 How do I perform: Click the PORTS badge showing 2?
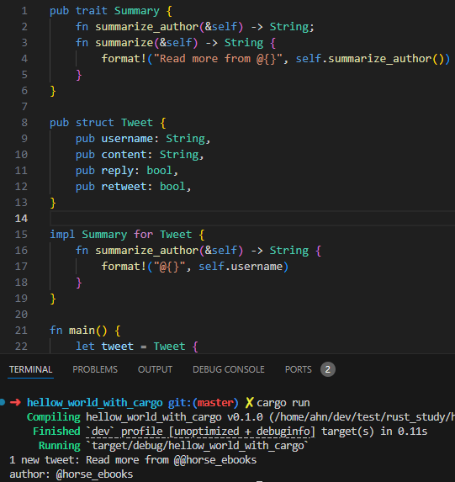[328, 369]
